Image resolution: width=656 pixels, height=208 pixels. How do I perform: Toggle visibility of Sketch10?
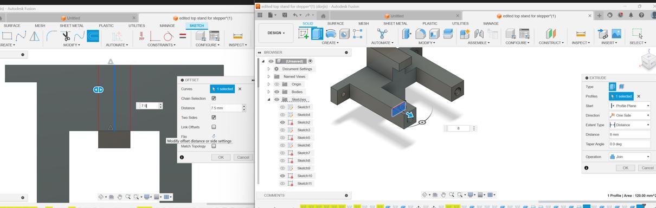pos(282,176)
